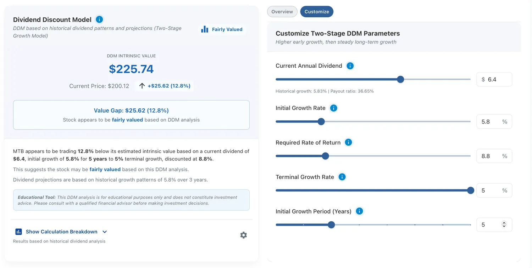Click info icon beside Required Rate of Return
This screenshot has width=532, height=268.
pyautogui.click(x=348, y=142)
